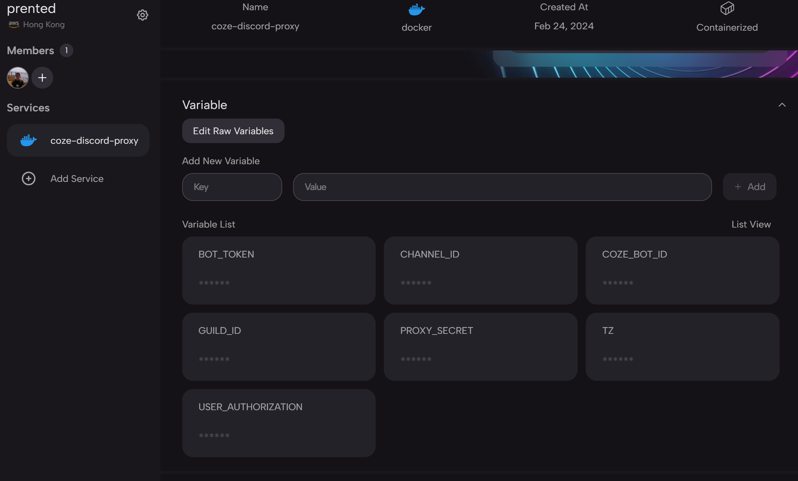Open the USER_AUTHORIZATION variable card
The image size is (798, 481).
pyautogui.click(x=279, y=423)
